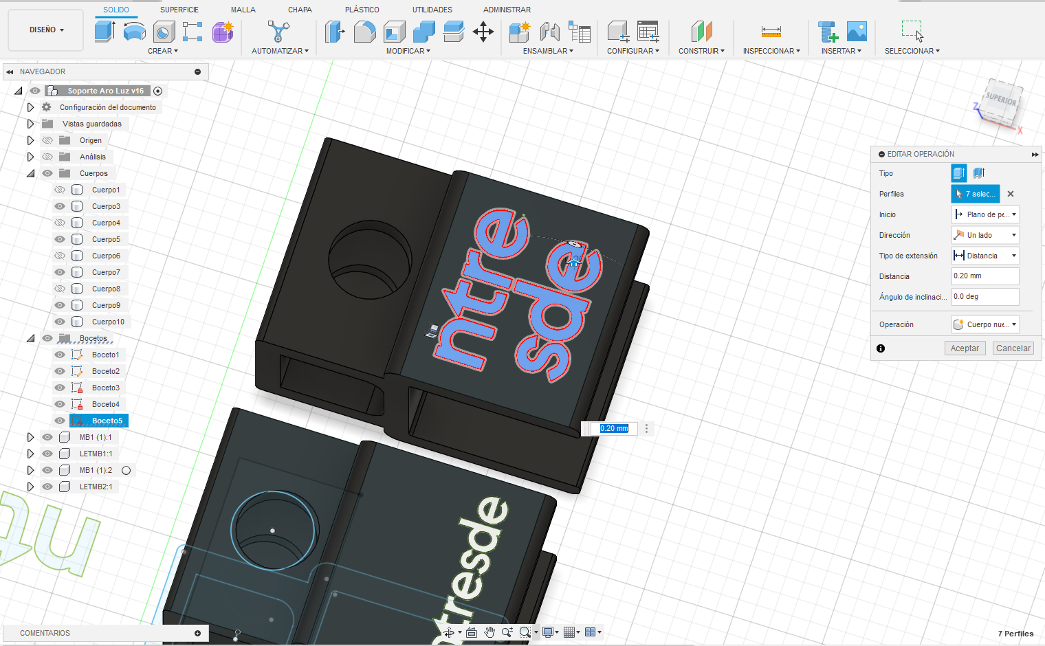Screen dimensions: 1045x646
Task: Click the Aceptar button
Action: (965, 348)
